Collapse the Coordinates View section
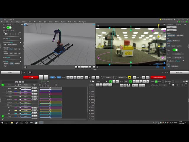 (20, 42)
